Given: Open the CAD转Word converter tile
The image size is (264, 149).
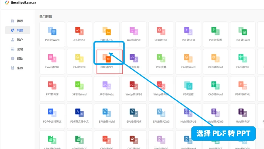Looking at the screenshot, I should pyautogui.click(x=215, y=89).
